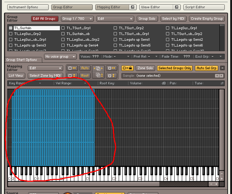The width and height of the screenshot is (232, 194).
Task: Click horizontal zoom plus icon
Action: click(x=216, y=184)
